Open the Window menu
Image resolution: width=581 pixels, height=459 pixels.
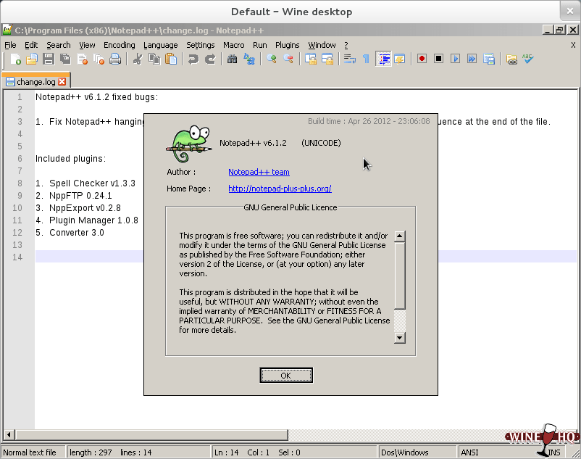[x=322, y=45]
